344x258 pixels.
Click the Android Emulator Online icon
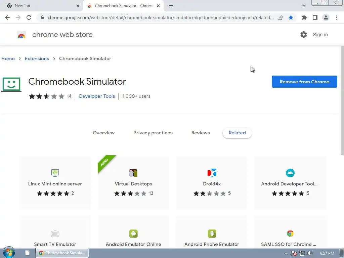click(133, 234)
